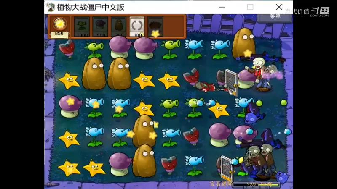Viewport: 337px width, 189px height.
Task: Minimize the 植物大战僵尸中文版 window
Action: [x=222, y=7]
